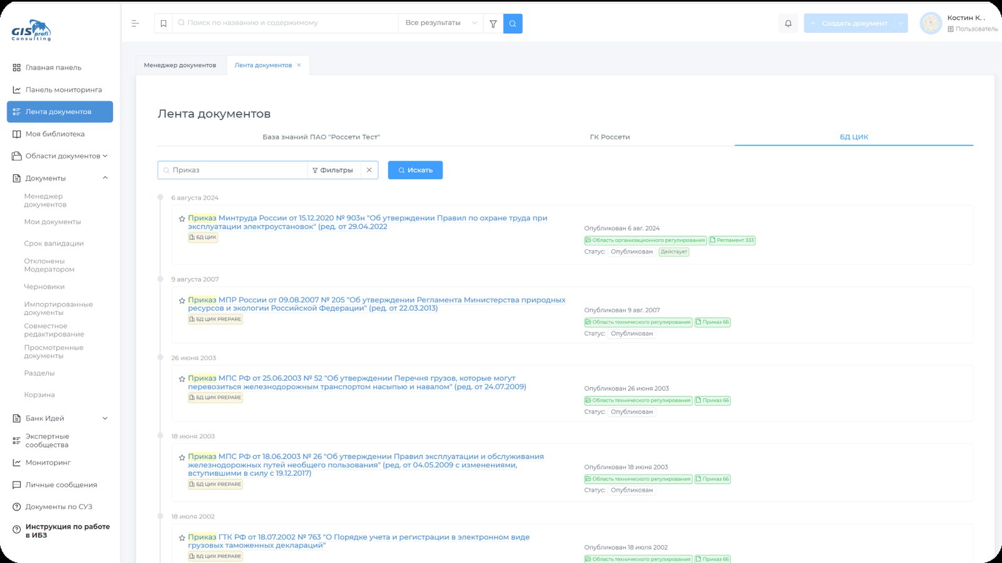1002x563 pixels.
Task: Select the БД ЦИК tab
Action: point(854,137)
